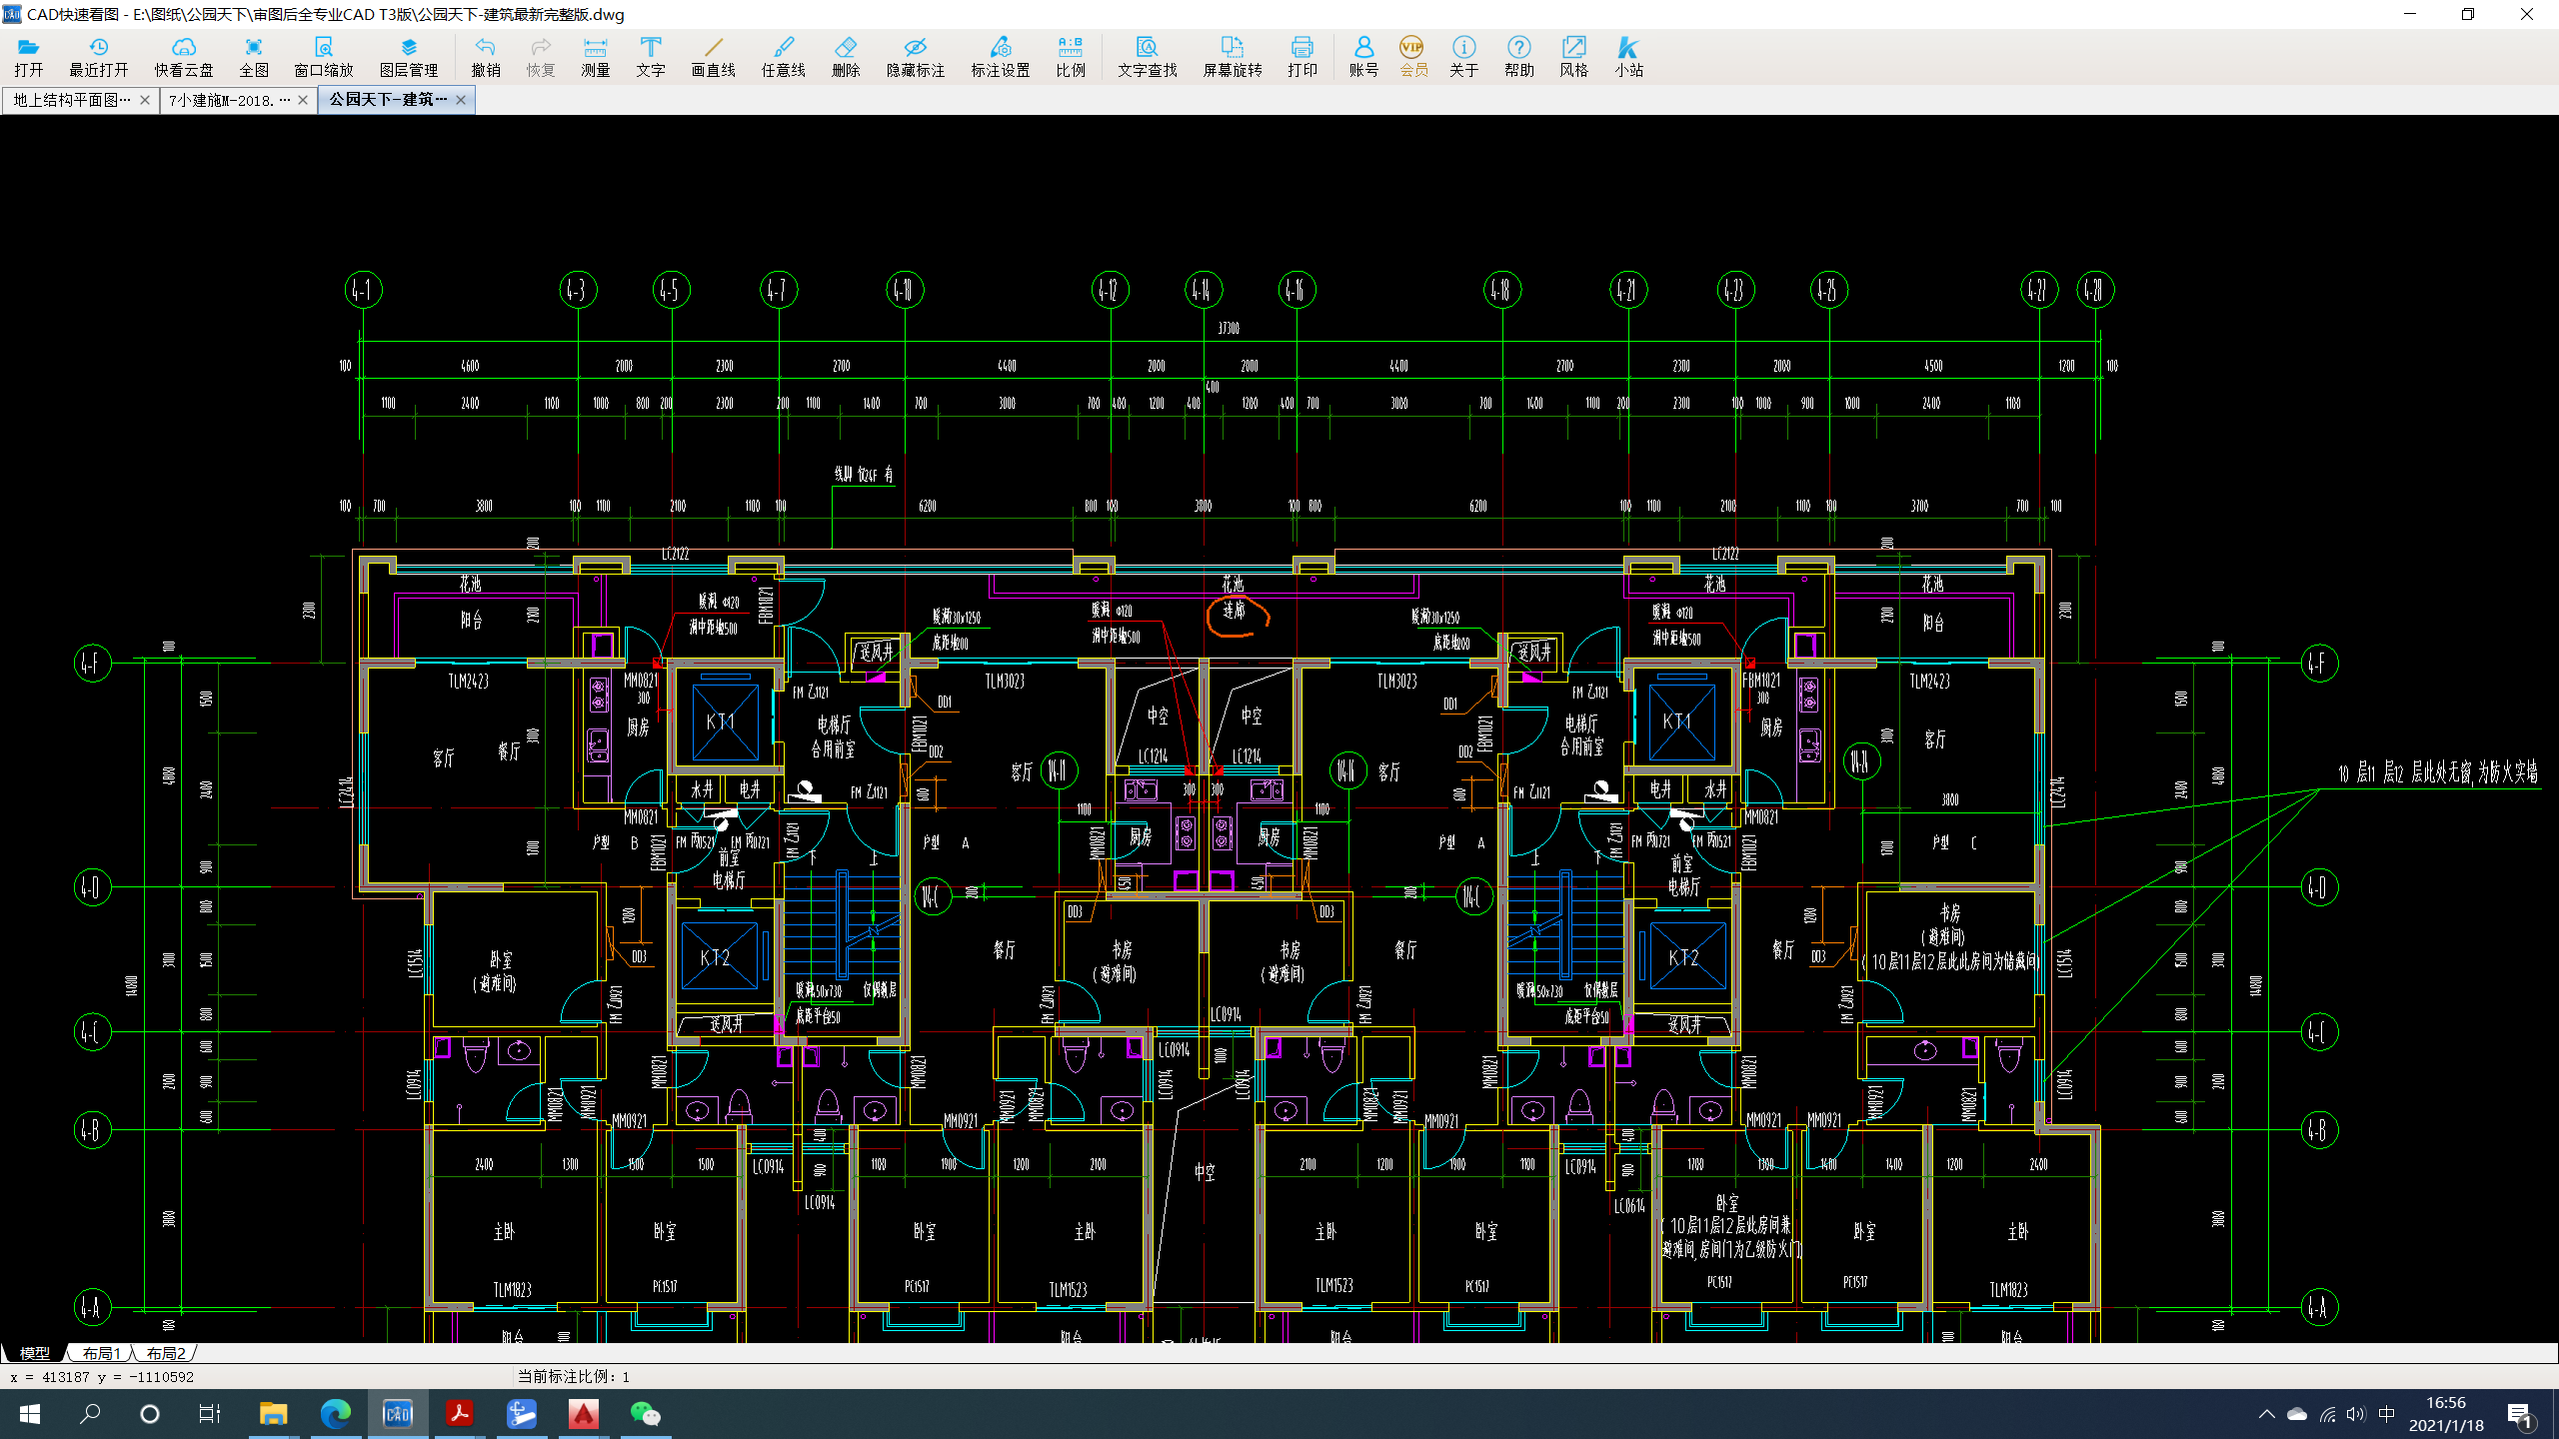This screenshot has width=2559, height=1439.
Task: Click the 打印 print icon
Action: coord(1302,57)
